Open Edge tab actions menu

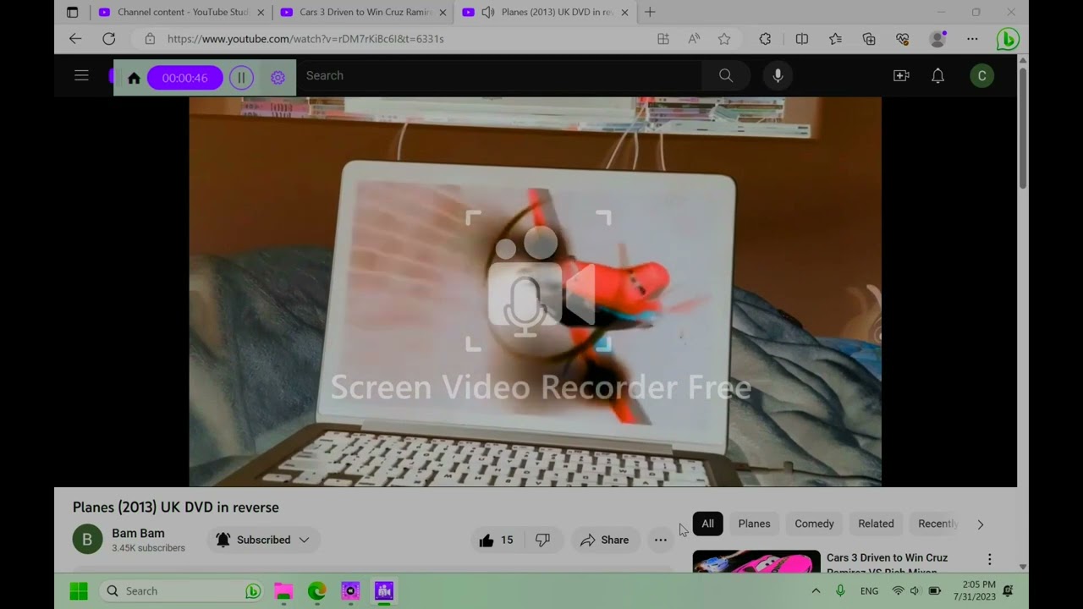[x=72, y=13]
